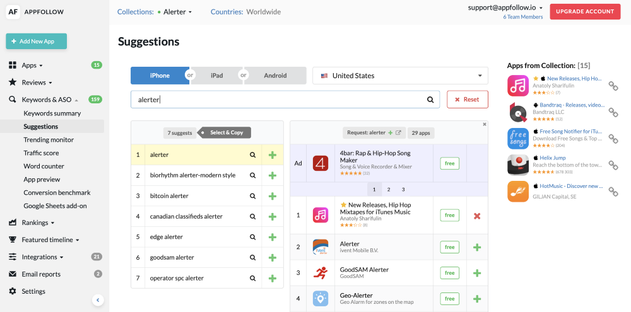Add GoodSAM Alerter app with green plus
The height and width of the screenshot is (312, 631).
click(x=477, y=273)
